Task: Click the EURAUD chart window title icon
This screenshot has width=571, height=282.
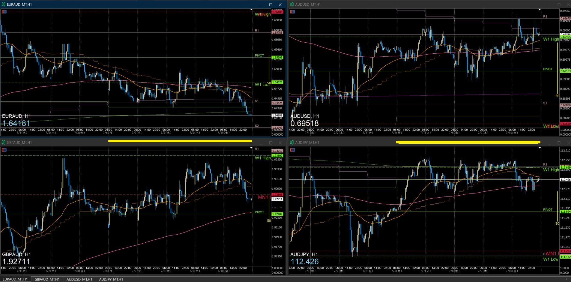Action: pyautogui.click(x=4, y=4)
